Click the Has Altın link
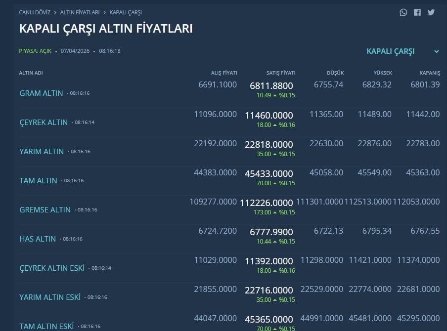 click(38, 239)
